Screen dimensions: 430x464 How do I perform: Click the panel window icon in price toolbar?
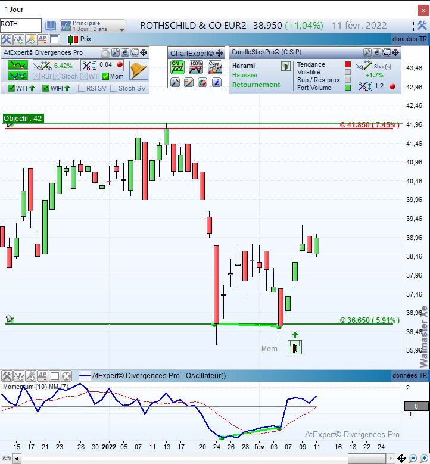click(54, 39)
